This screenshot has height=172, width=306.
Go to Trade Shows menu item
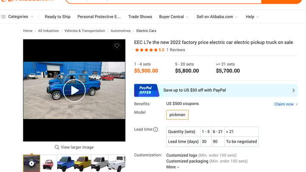point(140,17)
